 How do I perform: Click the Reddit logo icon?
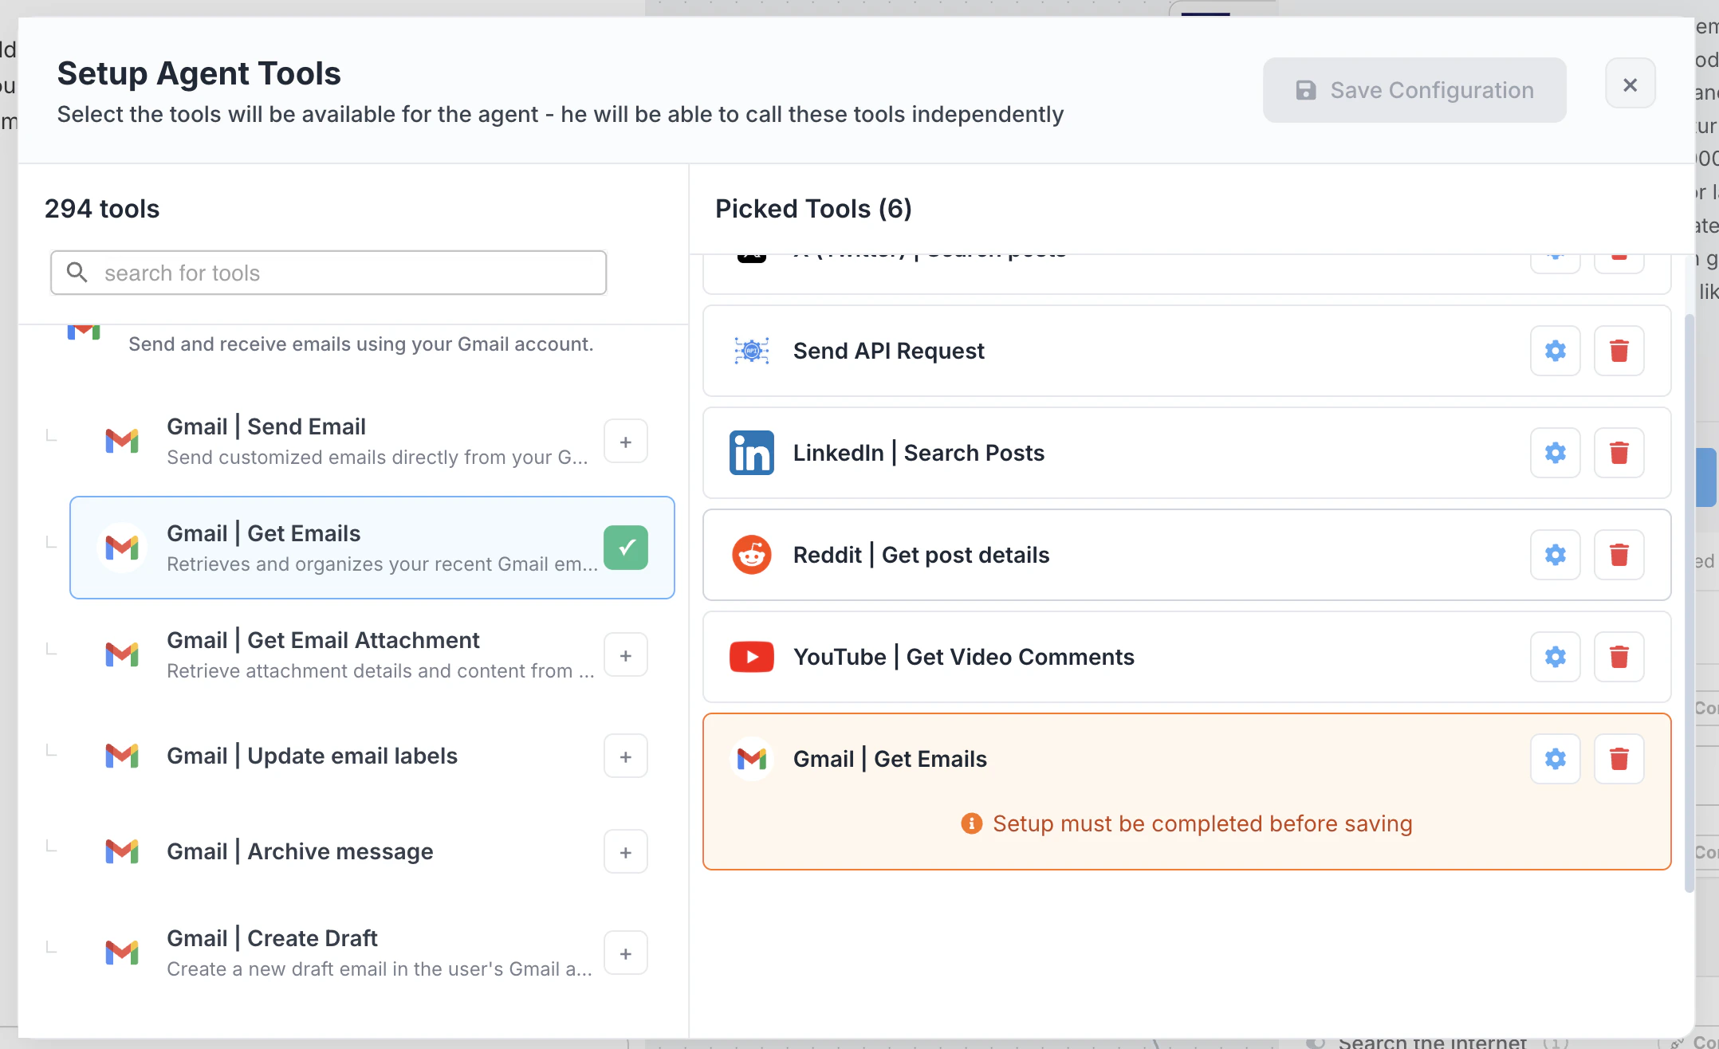click(751, 555)
